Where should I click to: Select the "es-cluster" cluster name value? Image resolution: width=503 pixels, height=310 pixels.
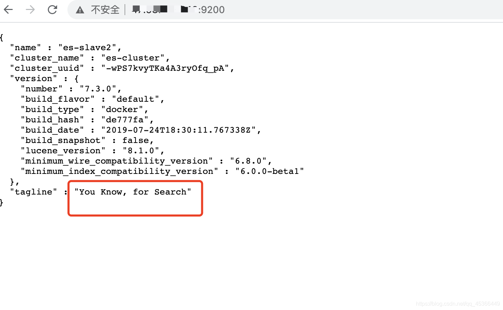coord(133,58)
